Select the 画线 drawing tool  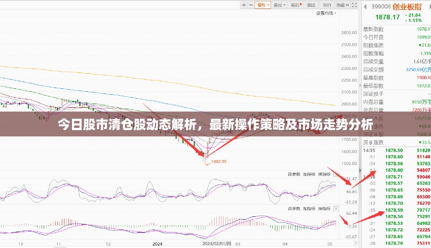[x=311, y=5]
